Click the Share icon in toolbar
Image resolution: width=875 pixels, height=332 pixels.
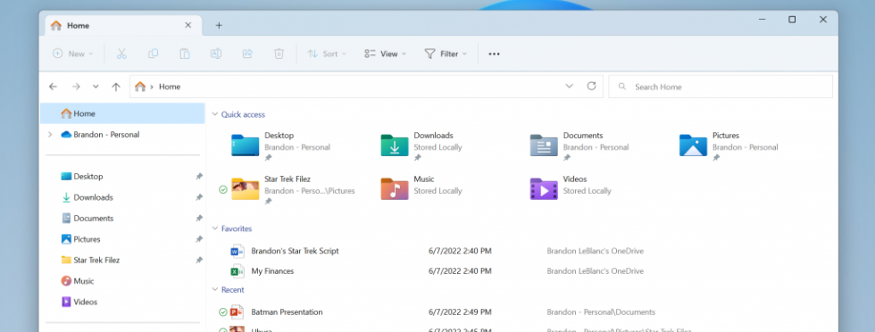point(247,54)
